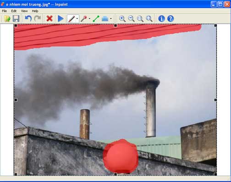Open an image file with folder icon
Viewport: 231px width, 182px height.
pos(7,19)
